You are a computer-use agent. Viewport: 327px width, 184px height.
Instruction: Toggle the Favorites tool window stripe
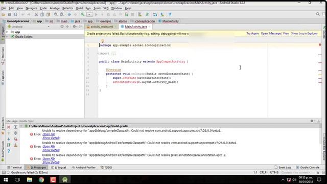[x=3, y=126]
